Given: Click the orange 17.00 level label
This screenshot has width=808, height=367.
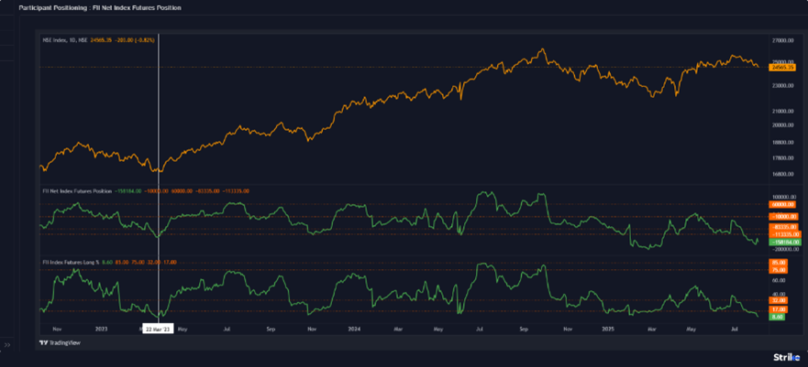Looking at the screenshot, I should pyautogui.click(x=780, y=309).
